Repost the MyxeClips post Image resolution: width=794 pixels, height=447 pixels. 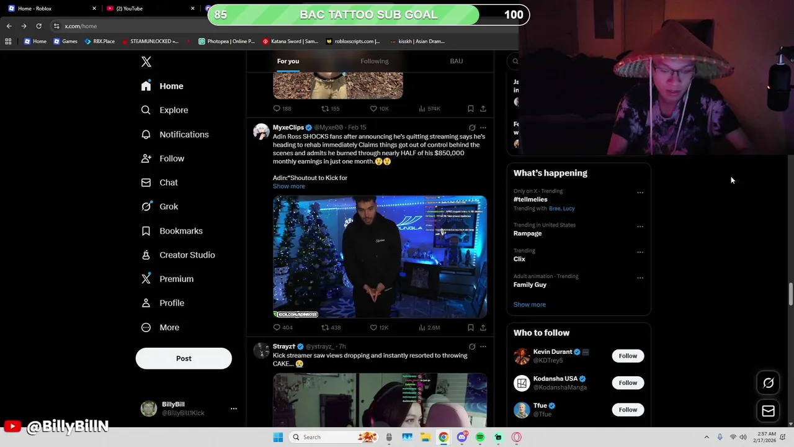331,327
